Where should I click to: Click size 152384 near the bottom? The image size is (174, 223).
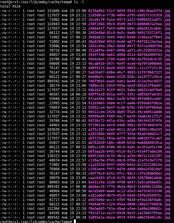point(53,208)
